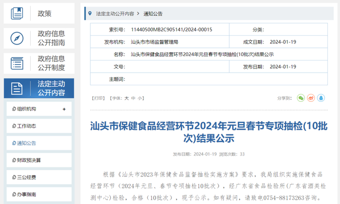The width and height of the screenshot is (340, 204).
Task: Open 工作动态 submenu item
Action: coord(39,126)
